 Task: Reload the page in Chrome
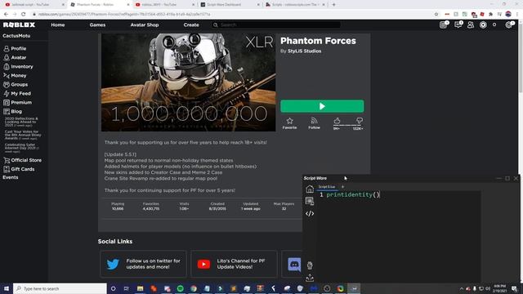pos(24,15)
